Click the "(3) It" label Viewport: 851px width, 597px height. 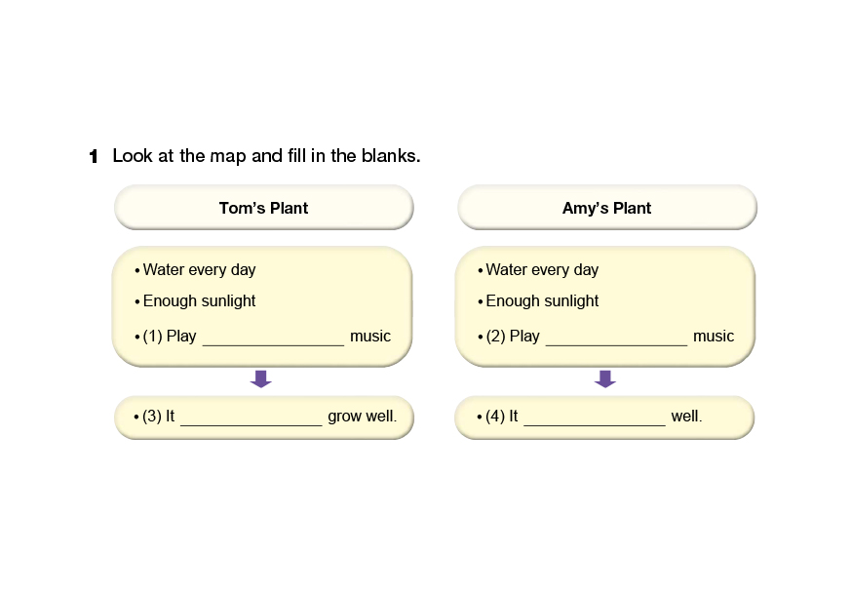pos(158,417)
